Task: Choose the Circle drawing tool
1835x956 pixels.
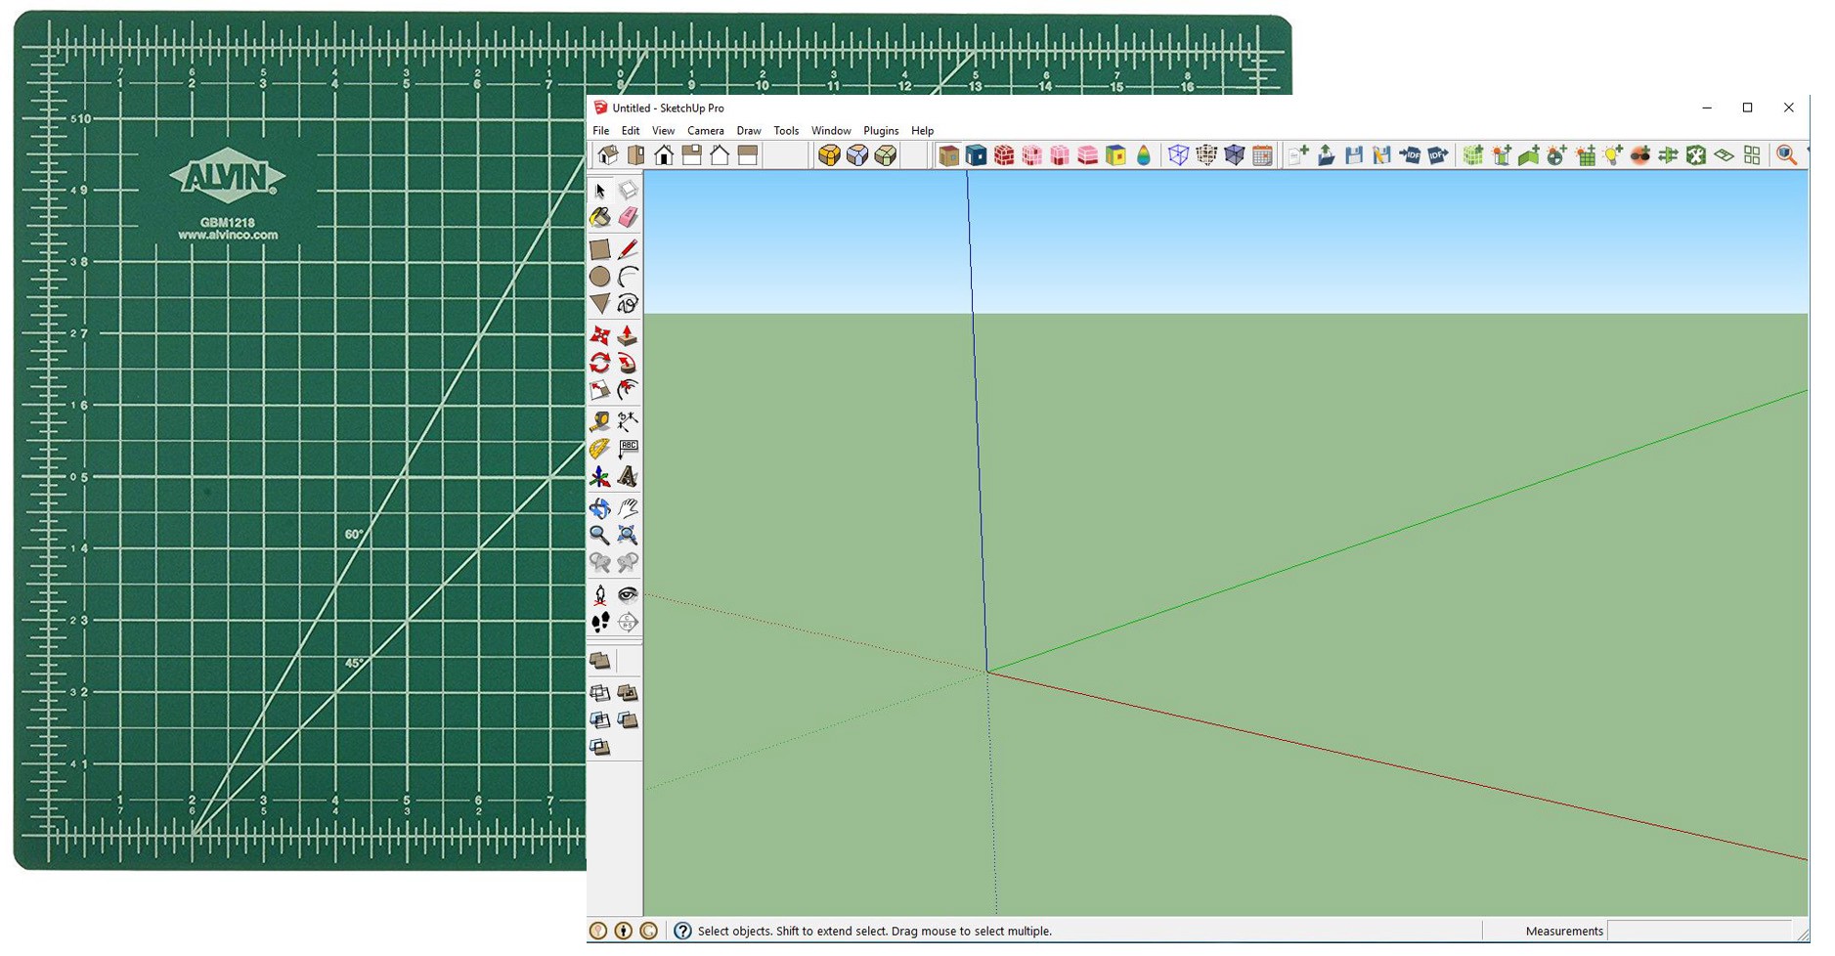Action: pos(600,277)
